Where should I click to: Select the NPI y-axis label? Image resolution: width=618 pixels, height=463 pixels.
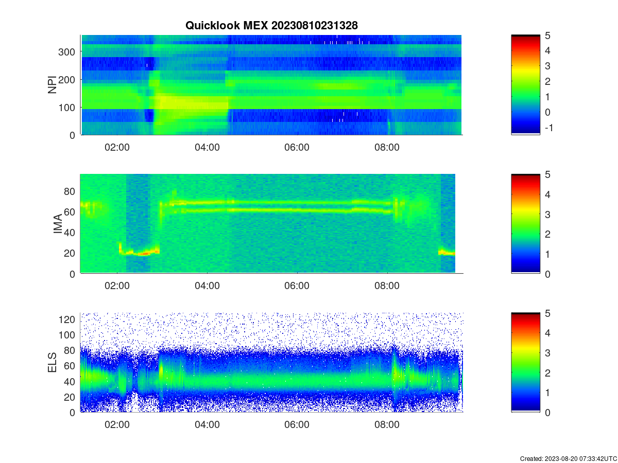53,85
